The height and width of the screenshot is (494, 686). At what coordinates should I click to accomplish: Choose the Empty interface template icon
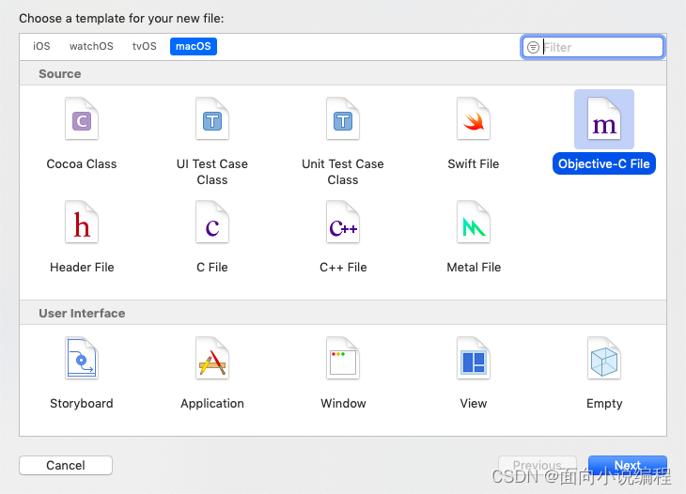click(604, 358)
